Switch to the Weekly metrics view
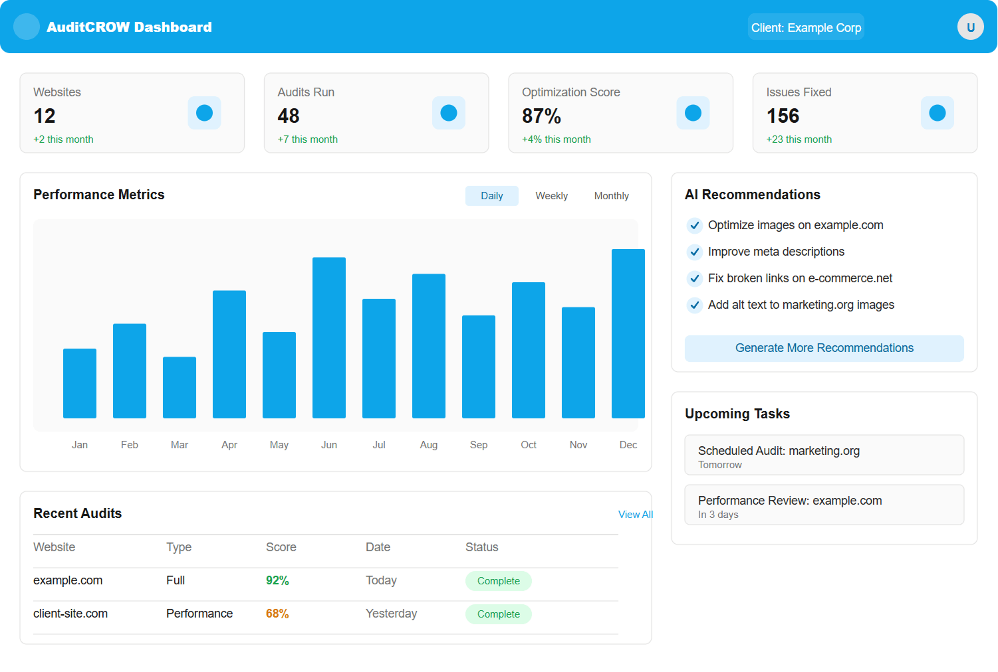Viewport: 998px width, 672px height. coord(551,195)
